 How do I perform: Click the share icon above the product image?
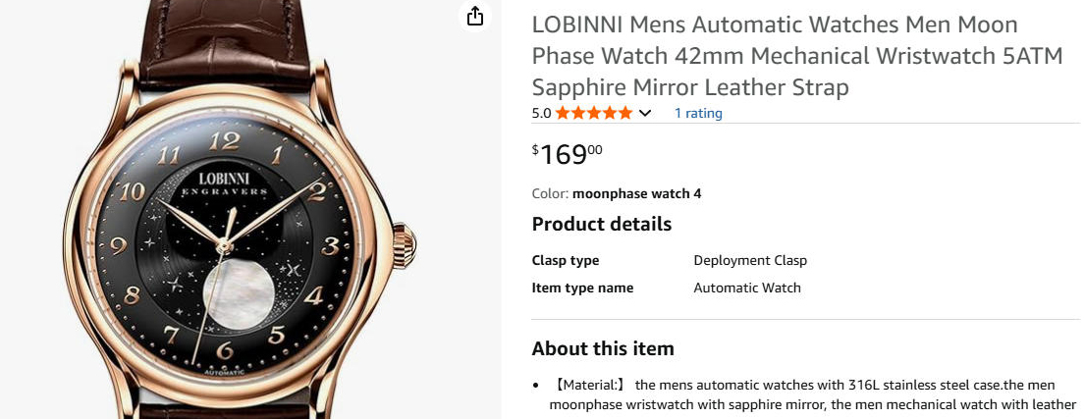pos(475,17)
